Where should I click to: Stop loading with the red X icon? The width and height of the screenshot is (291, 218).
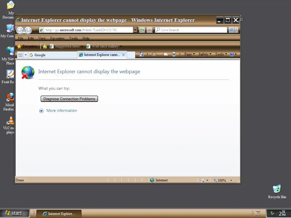point(149,30)
